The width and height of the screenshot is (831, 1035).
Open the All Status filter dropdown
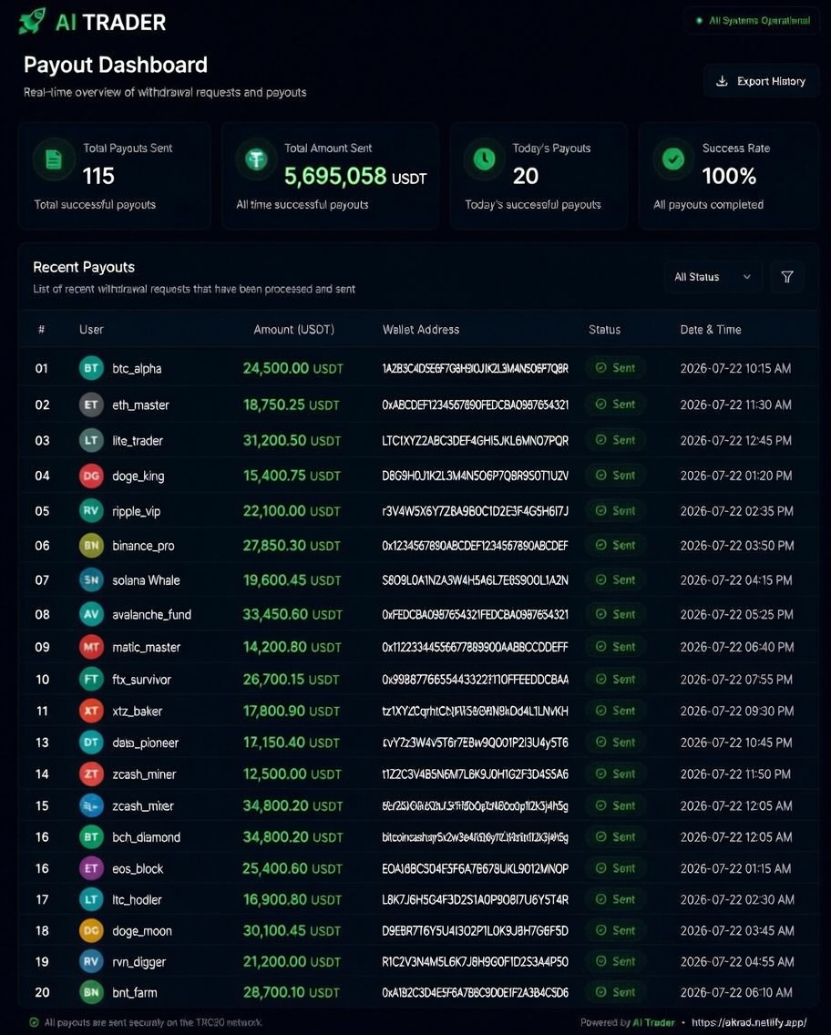(713, 277)
